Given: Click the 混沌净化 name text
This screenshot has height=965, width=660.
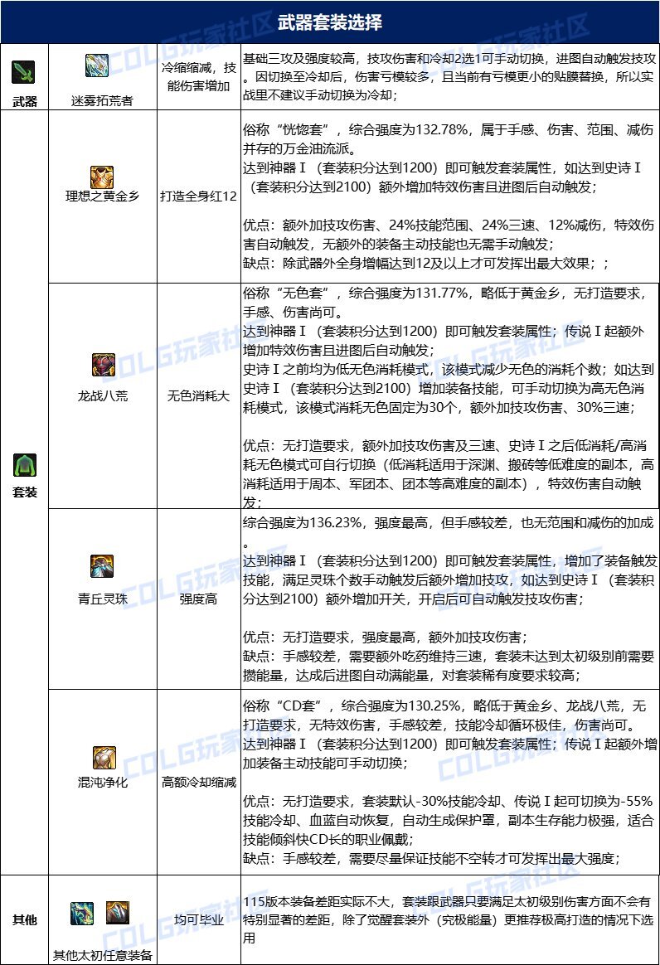Looking at the screenshot, I should click(x=102, y=783).
